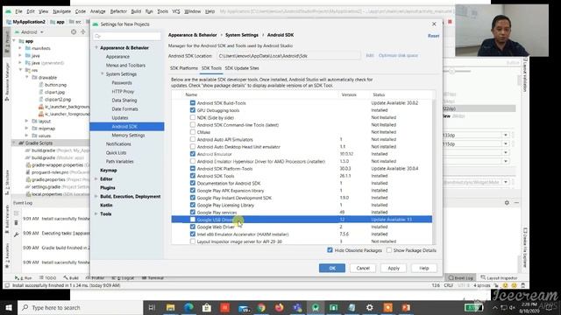The height and width of the screenshot is (315, 561).
Task: Expand the Editor settings group
Action: pos(96,178)
